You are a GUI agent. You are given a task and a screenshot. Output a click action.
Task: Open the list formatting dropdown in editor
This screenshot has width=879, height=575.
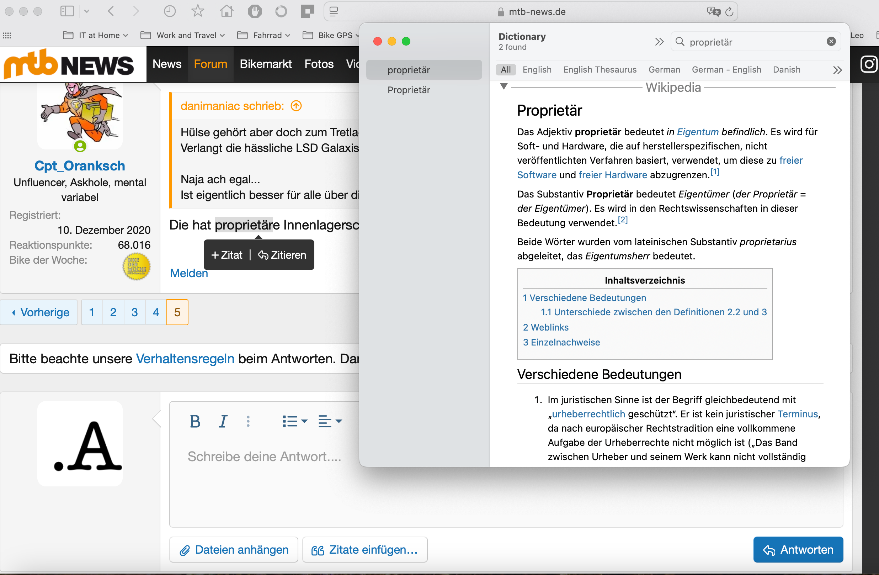tap(294, 421)
